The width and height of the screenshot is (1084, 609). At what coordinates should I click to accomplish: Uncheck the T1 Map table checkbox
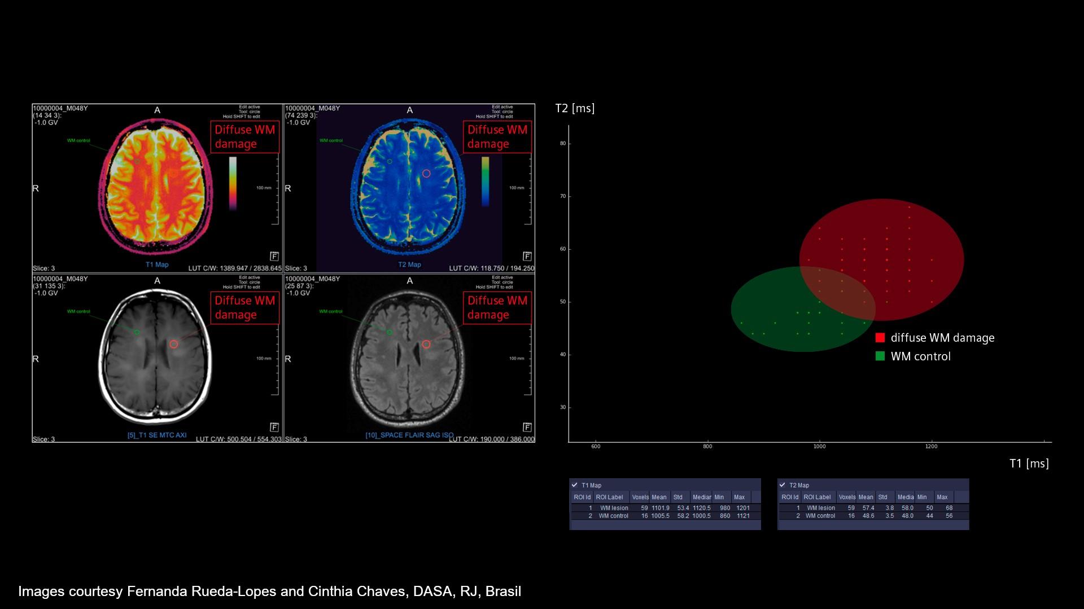pos(575,485)
